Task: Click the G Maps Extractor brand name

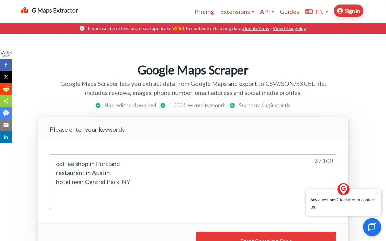Action: click(55, 11)
